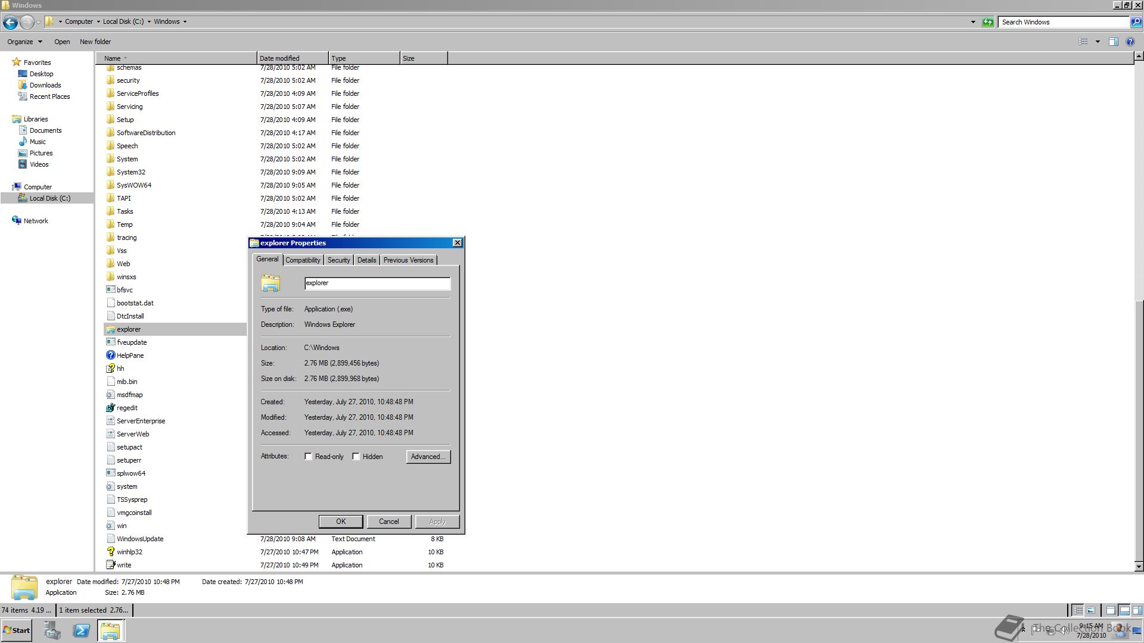Click the OK button

click(x=341, y=522)
